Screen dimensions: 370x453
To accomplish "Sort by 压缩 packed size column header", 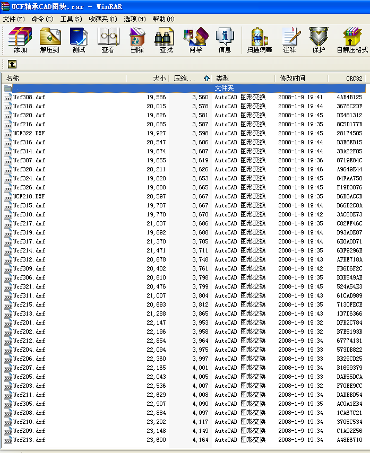I will point(190,79).
